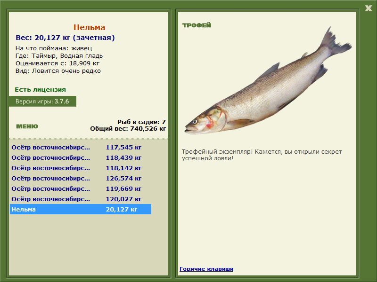This screenshot has height=282, width=377.
Task: Click the Версия игры: 3.7.6 badge
Action: [x=42, y=101]
